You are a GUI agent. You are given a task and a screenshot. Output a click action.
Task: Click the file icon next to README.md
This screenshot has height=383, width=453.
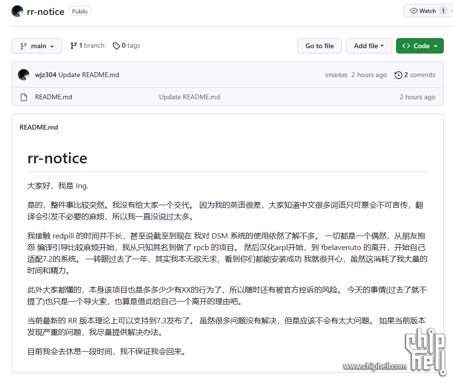(x=24, y=97)
